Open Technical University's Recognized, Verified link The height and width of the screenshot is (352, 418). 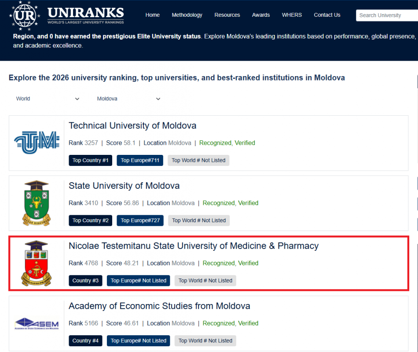[x=227, y=143]
